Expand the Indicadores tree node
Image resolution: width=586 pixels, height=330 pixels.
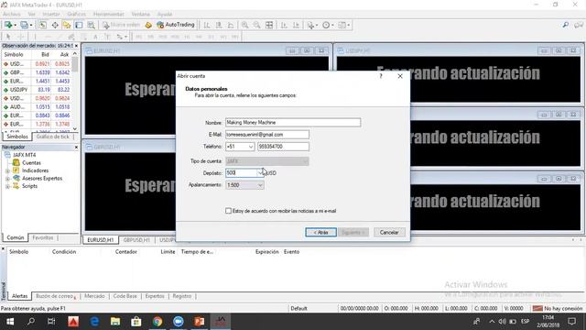pos(7,171)
